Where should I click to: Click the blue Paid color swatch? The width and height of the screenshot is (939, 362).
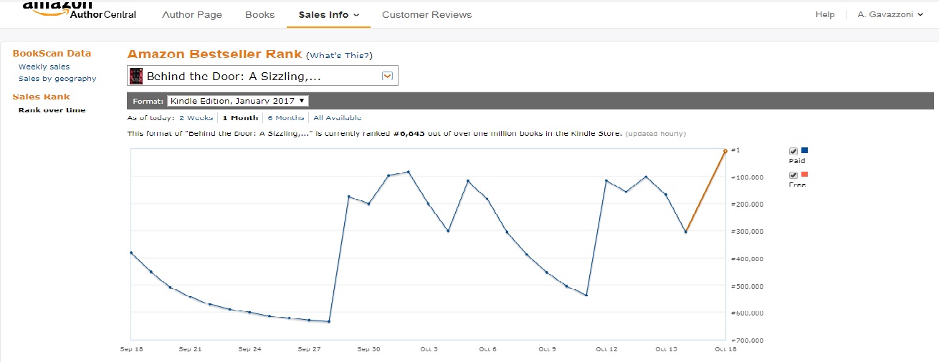pyautogui.click(x=804, y=150)
